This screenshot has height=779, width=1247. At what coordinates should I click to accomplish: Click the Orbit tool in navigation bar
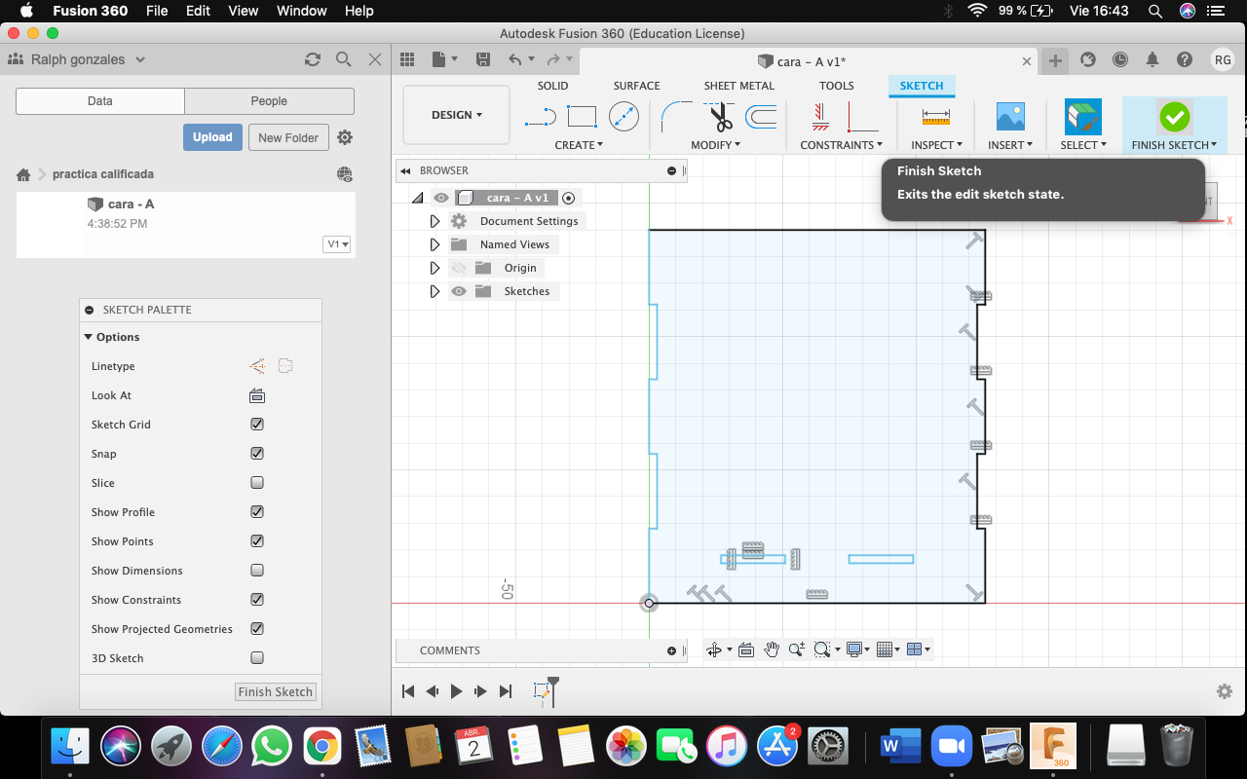point(716,649)
